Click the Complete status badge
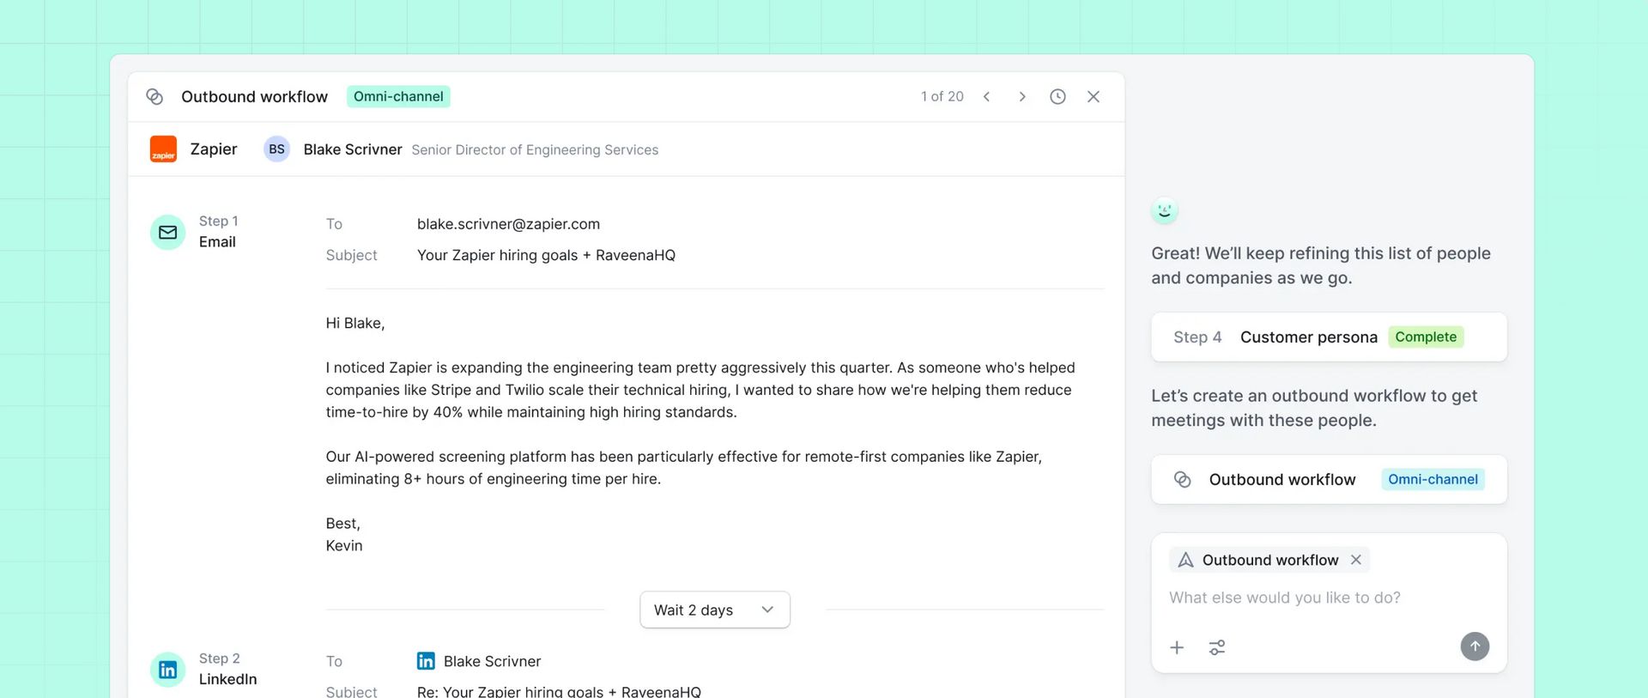1648x698 pixels. pyautogui.click(x=1426, y=337)
